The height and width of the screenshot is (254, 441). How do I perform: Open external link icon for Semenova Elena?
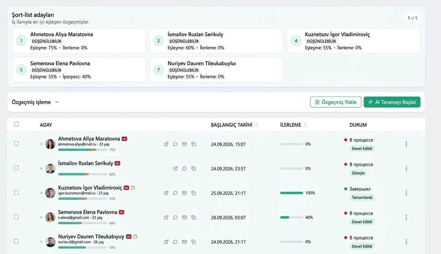tap(166, 217)
